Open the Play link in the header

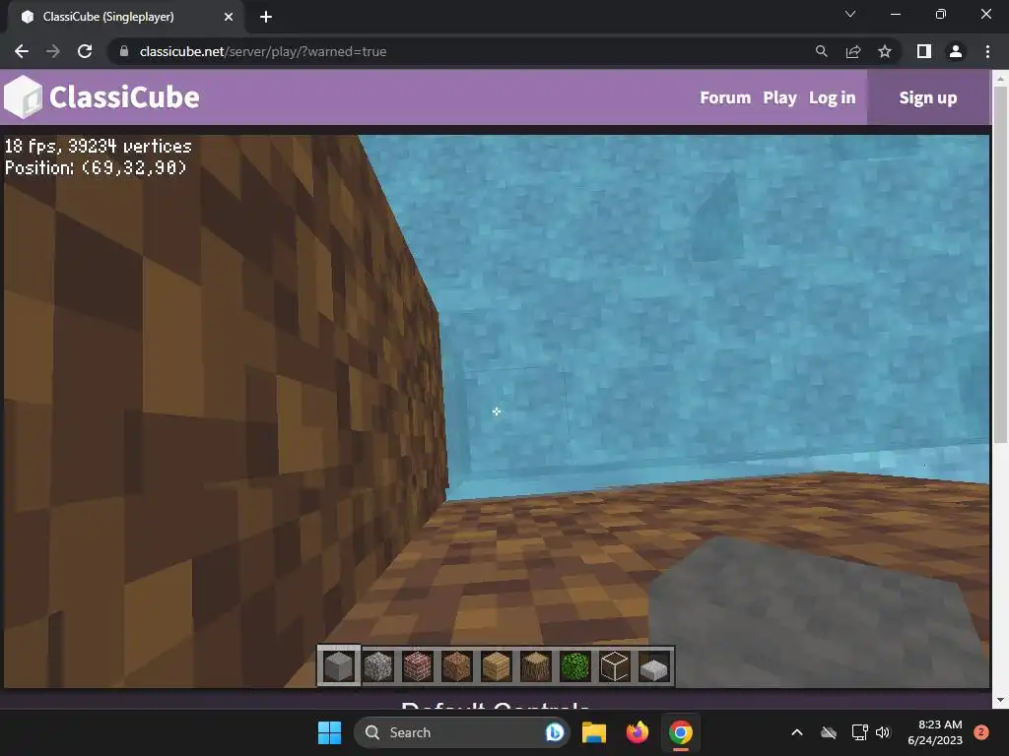(x=780, y=97)
